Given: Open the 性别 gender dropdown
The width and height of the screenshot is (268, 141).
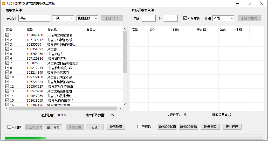Looking at the screenshot, I should point(223,18).
